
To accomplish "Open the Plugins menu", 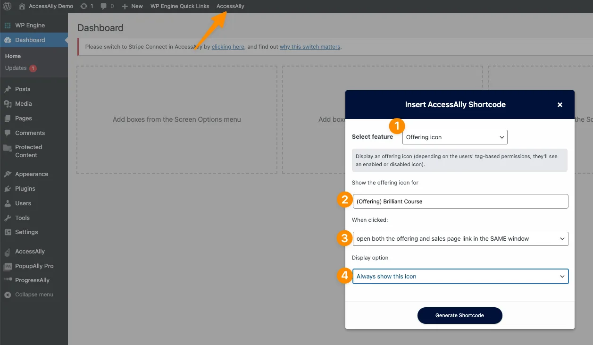I will tap(34, 189).
